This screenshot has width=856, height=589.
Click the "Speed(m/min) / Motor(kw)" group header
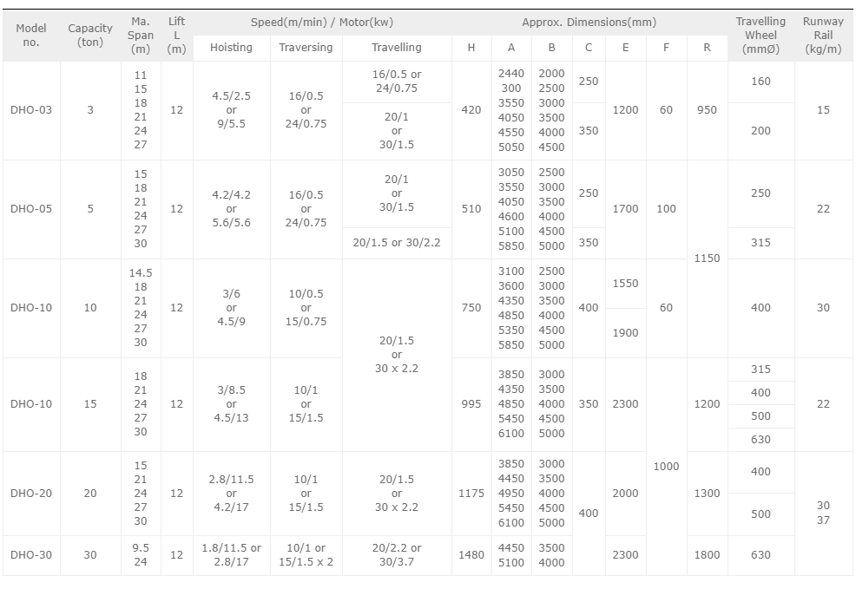(322, 23)
